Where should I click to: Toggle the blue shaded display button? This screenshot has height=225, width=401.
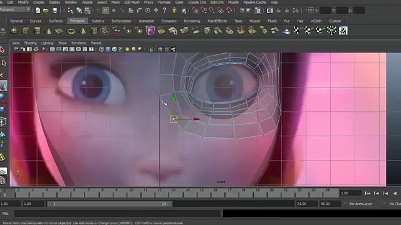(x=108, y=49)
